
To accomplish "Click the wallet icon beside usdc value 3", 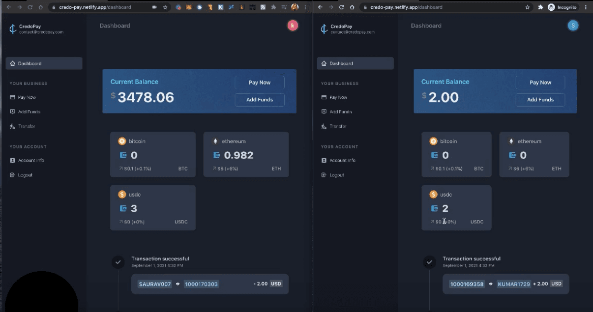I will (x=123, y=208).
